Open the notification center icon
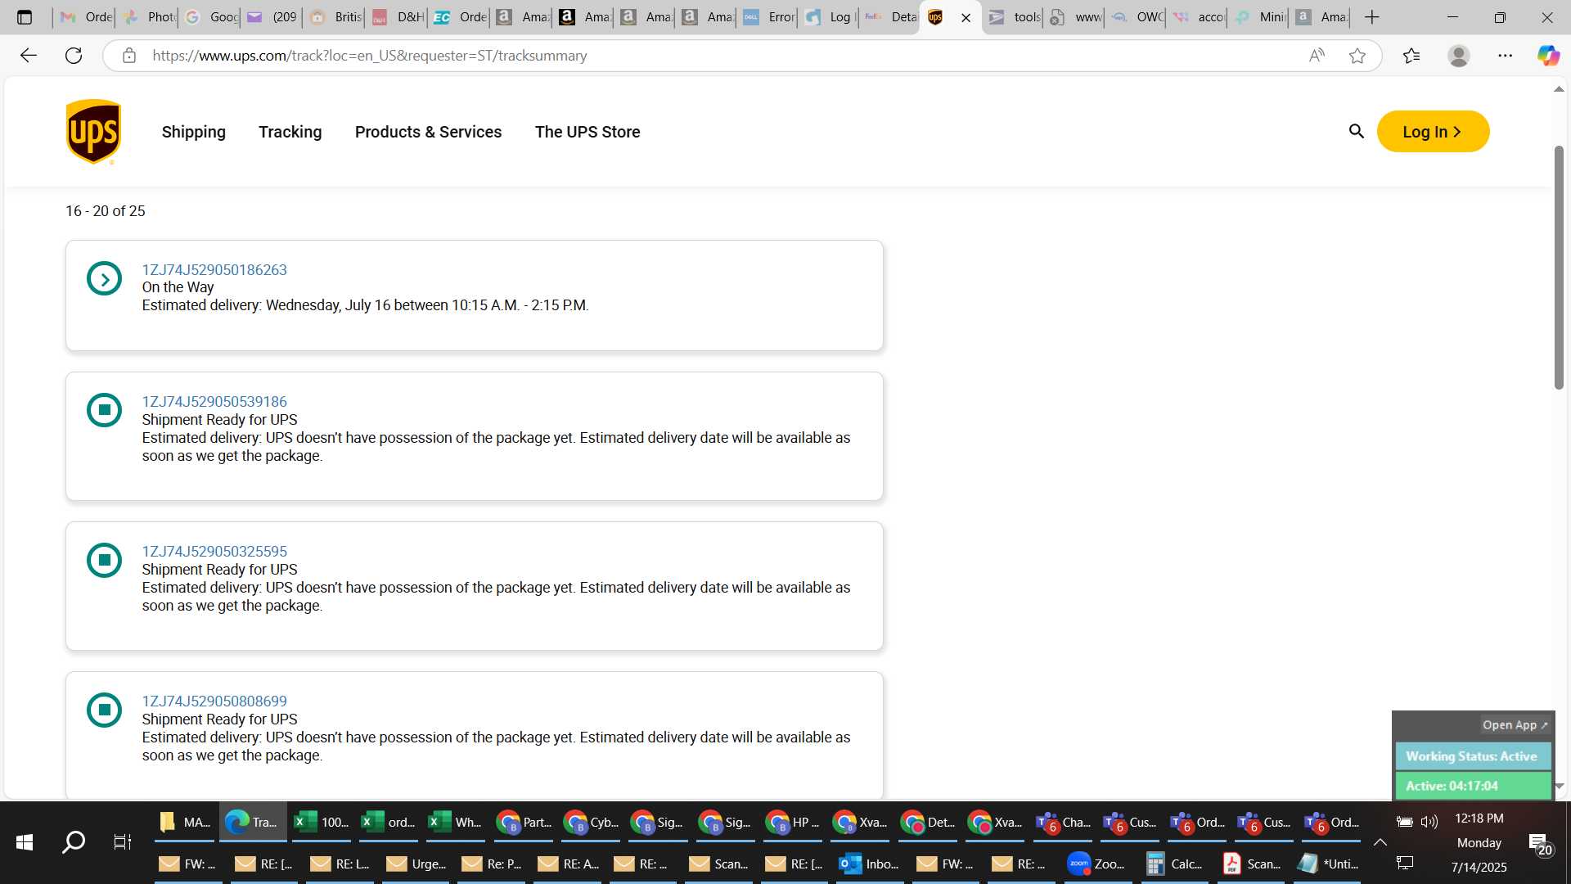 [1540, 845]
